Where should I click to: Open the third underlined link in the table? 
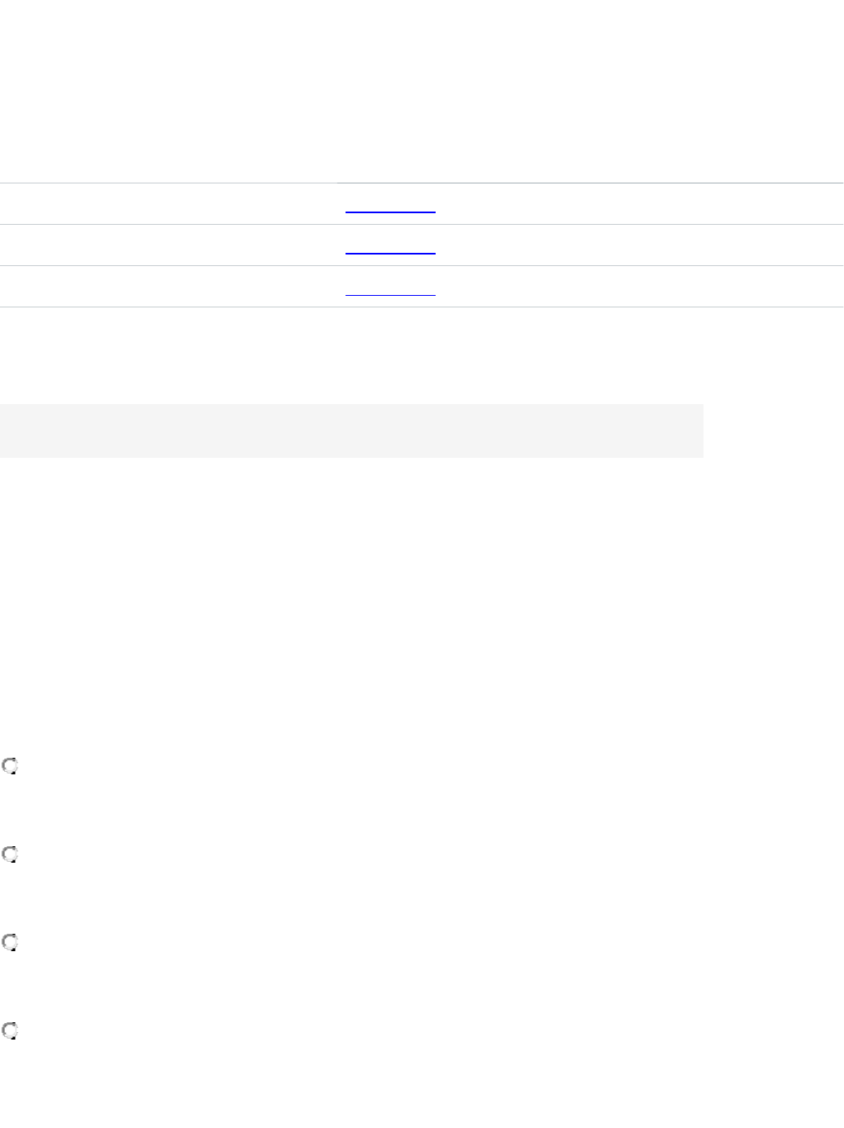[389, 288]
